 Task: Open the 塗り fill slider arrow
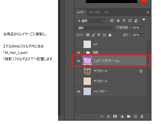point(143,35)
